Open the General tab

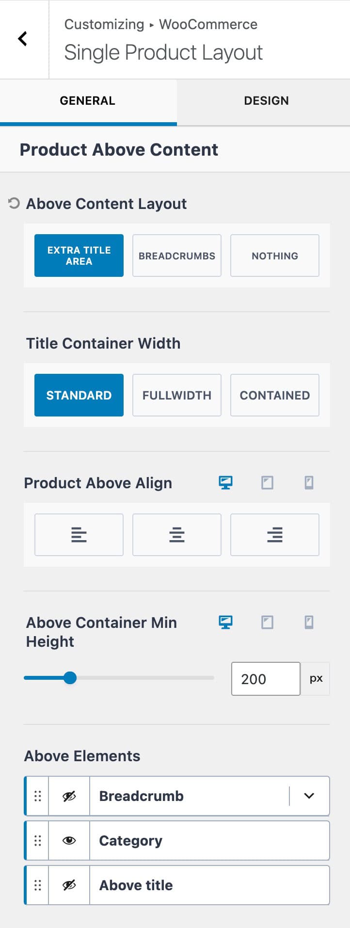click(87, 100)
